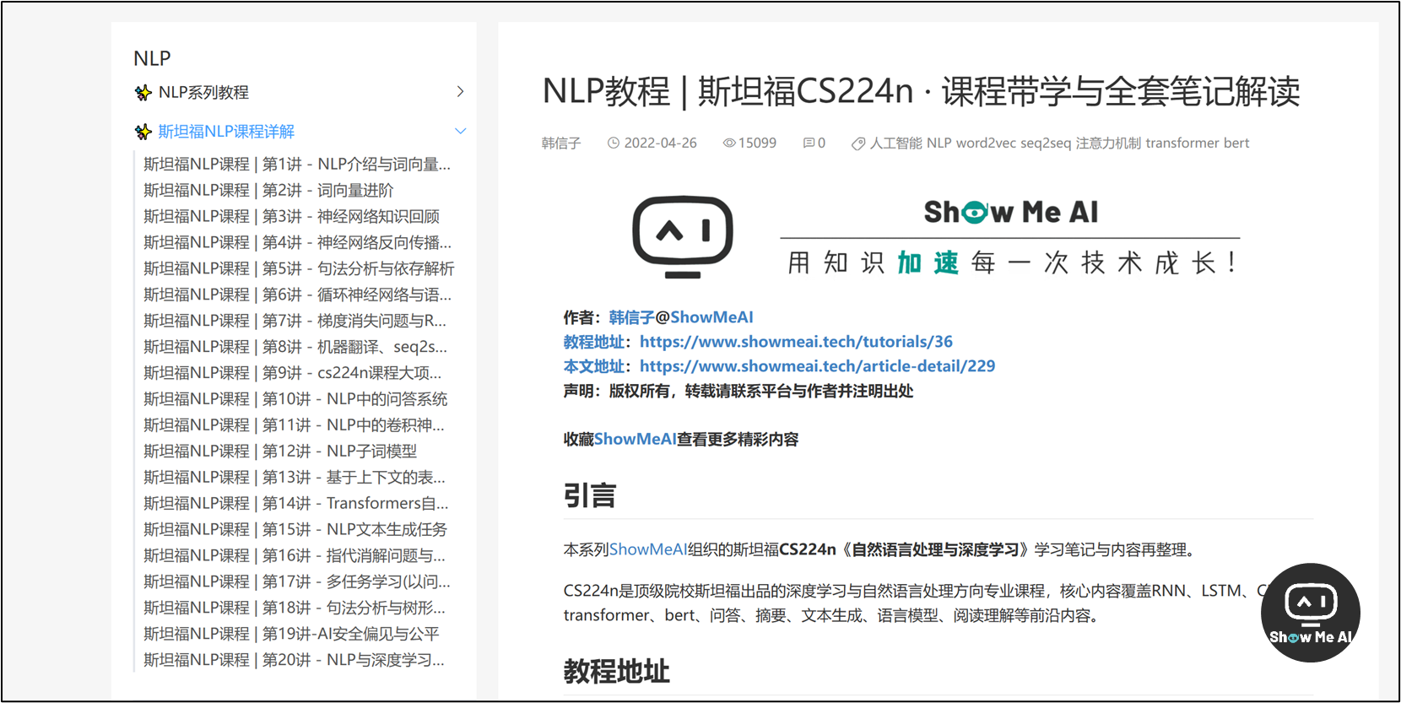Open 第11讲 - NLP中的卷积神经网络 lesson

pyautogui.click(x=294, y=425)
